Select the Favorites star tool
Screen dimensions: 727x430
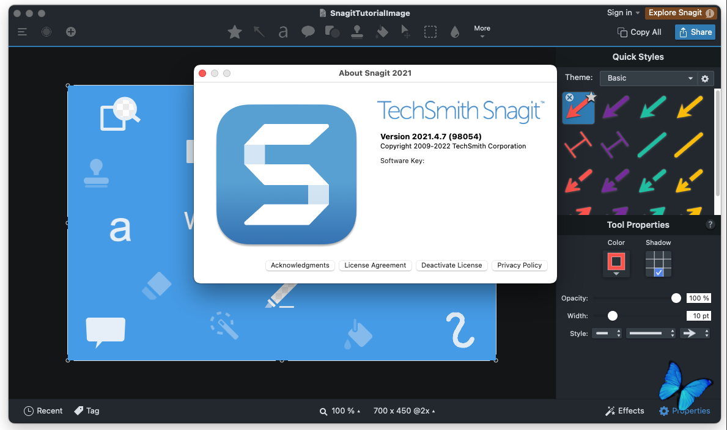(235, 32)
